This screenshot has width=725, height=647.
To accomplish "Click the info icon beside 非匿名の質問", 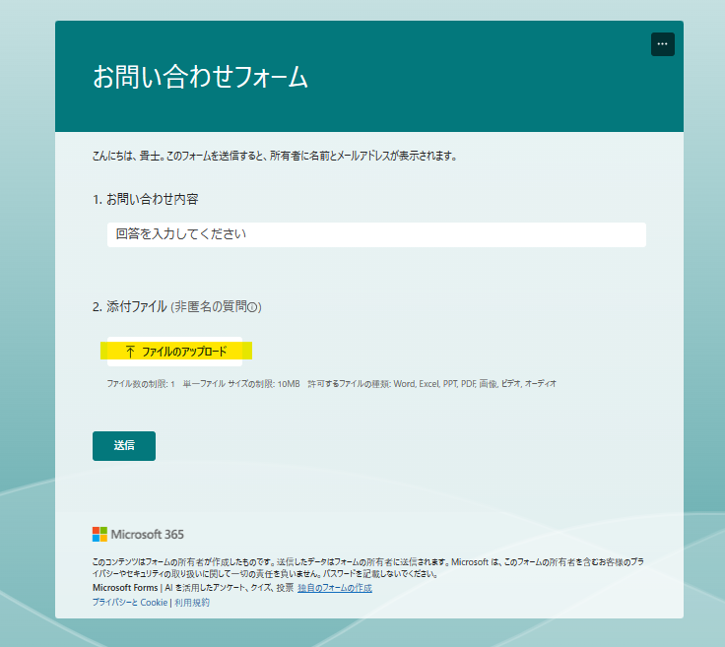I will click(252, 307).
